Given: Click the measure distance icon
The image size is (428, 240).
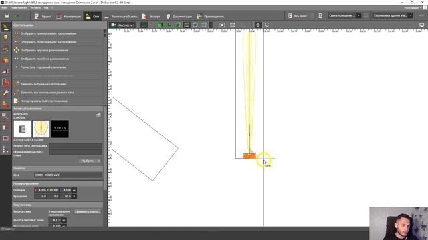Looking at the screenshot, I should [233, 25].
